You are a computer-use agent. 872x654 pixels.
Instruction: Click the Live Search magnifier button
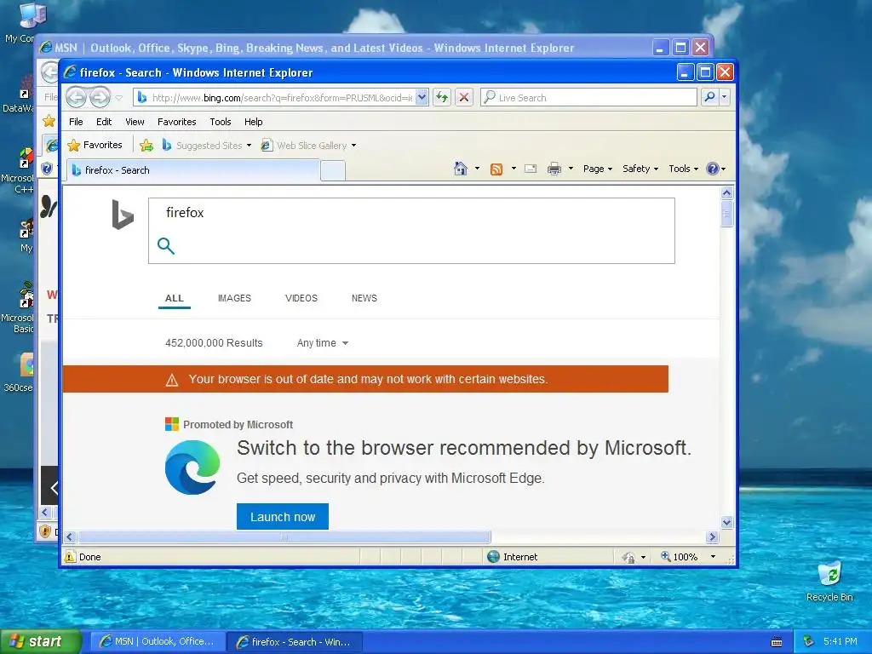click(709, 97)
